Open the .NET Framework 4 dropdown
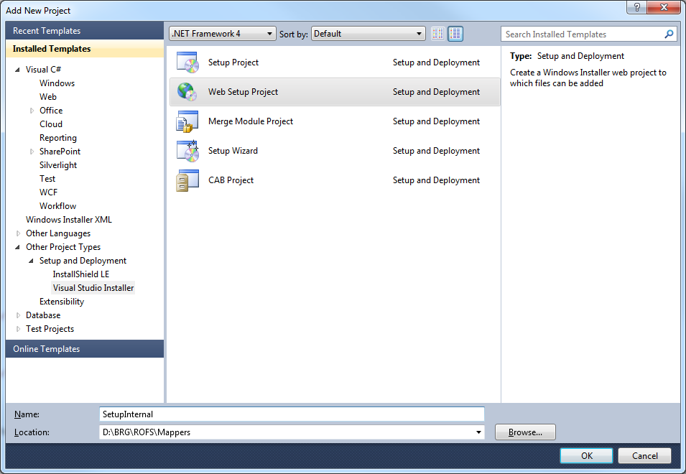Screen dimensions: 686x474 click(223, 34)
